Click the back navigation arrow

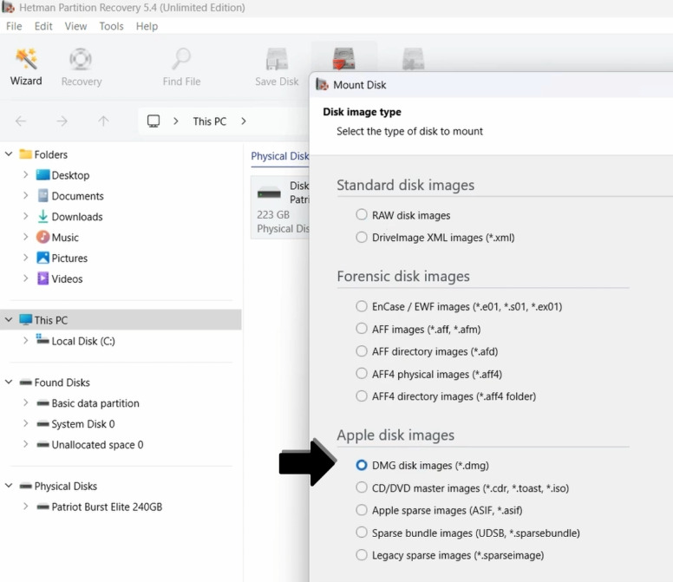click(x=21, y=121)
